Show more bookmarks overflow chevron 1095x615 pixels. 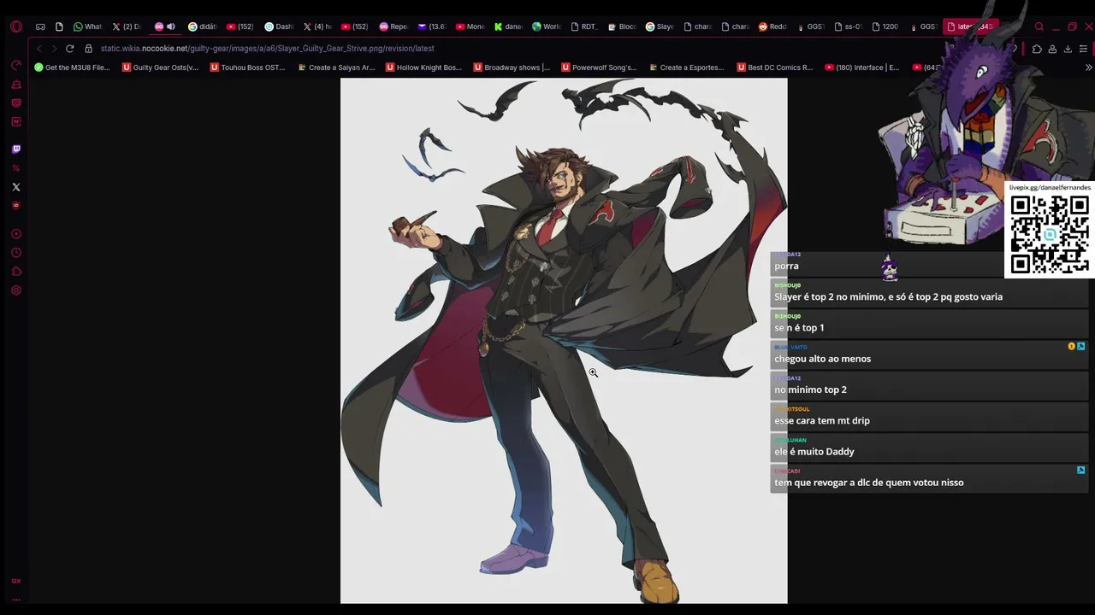coord(1088,67)
